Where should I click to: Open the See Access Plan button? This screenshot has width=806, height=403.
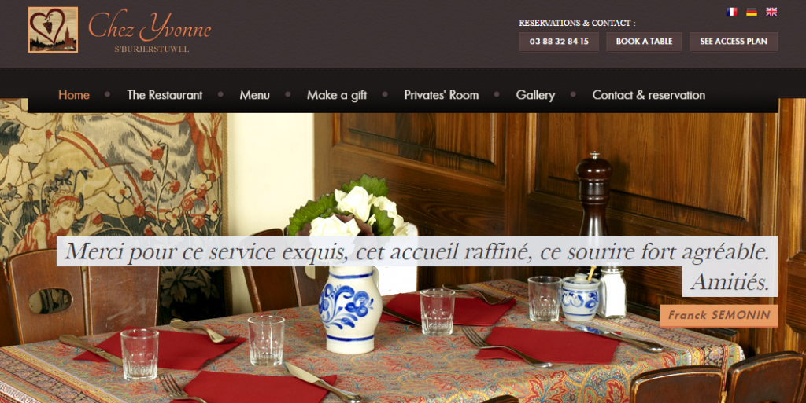(x=734, y=42)
